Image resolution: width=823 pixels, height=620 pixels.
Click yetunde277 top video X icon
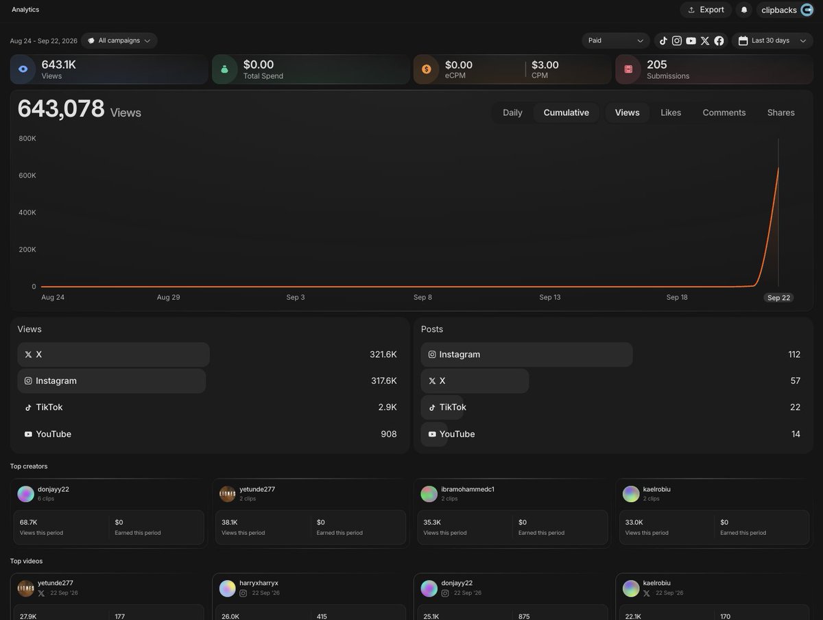tap(41, 593)
